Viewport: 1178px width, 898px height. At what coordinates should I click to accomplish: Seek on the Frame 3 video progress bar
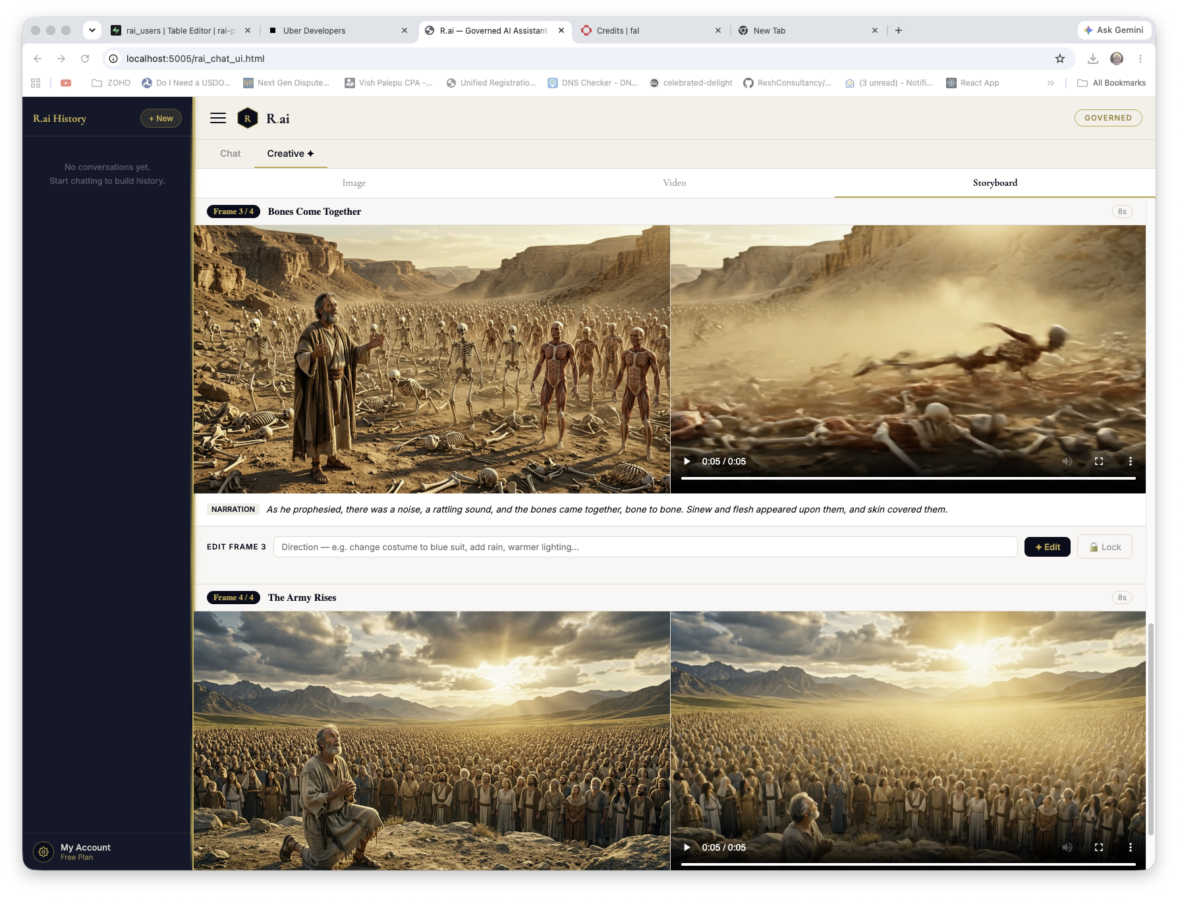click(908, 478)
